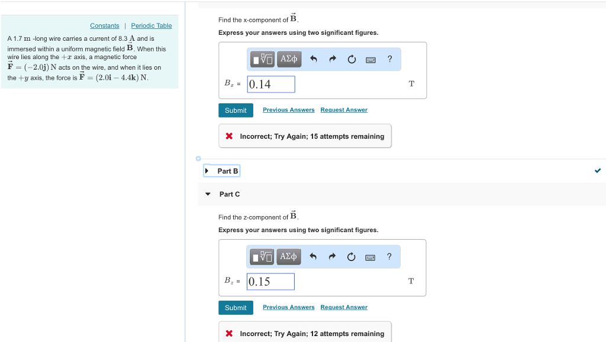Open the math template icon in Part C toolbar

click(262, 256)
